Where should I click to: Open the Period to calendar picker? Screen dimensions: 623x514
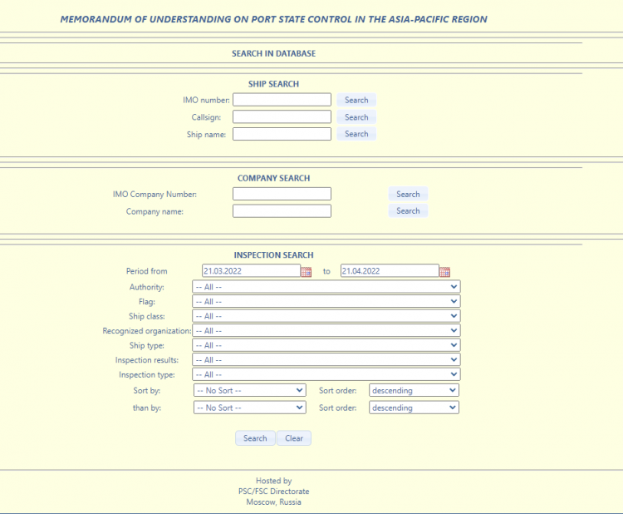point(444,272)
